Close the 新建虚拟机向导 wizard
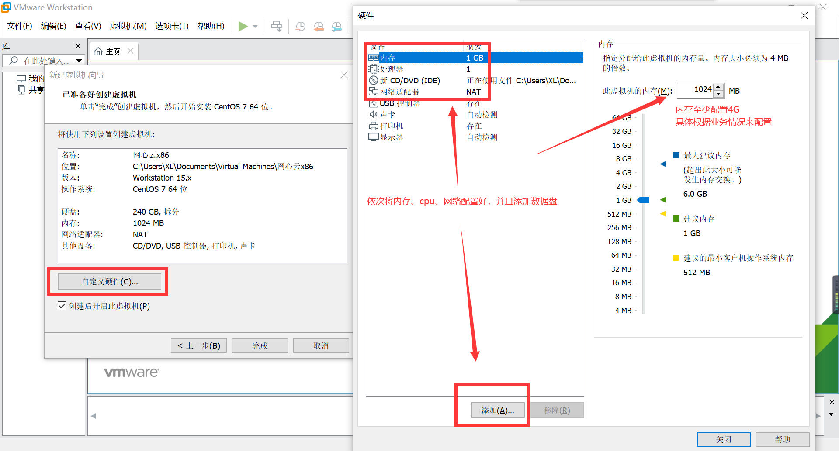Viewport: 839px width, 451px height. pyautogui.click(x=344, y=75)
